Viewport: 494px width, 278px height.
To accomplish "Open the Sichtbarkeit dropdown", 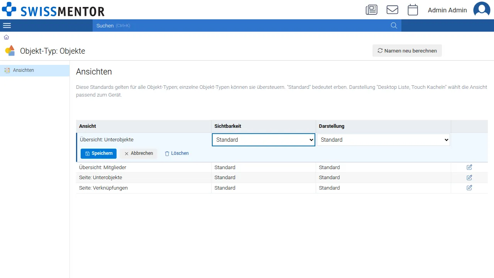I will click(264, 140).
